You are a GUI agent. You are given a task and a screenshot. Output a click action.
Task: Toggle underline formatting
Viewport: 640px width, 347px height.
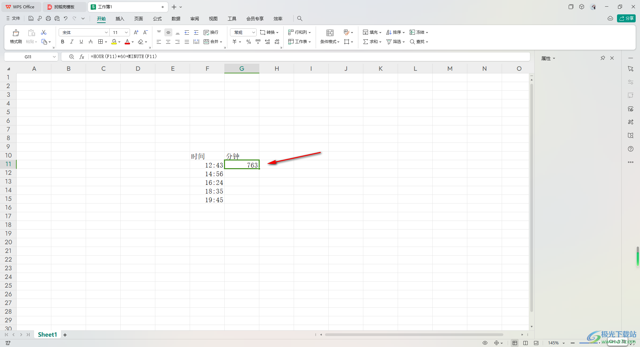coord(81,42)
